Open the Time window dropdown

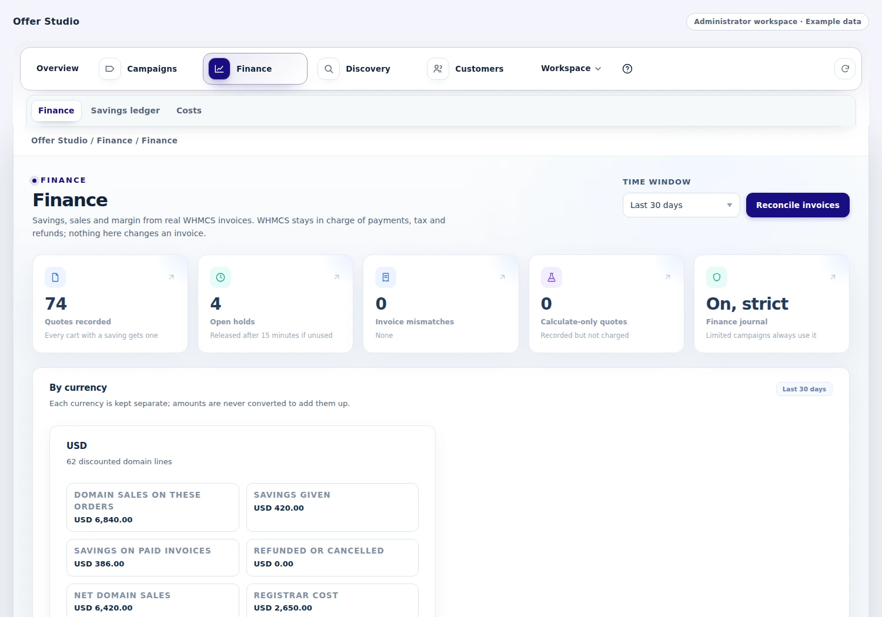coord(681,205)
